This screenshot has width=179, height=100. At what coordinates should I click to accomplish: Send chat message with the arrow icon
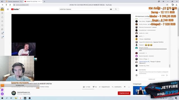point(167,75)
